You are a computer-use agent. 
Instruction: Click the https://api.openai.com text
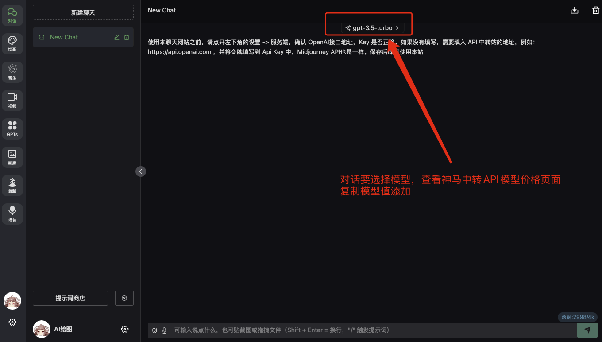[x=180, y=52]
